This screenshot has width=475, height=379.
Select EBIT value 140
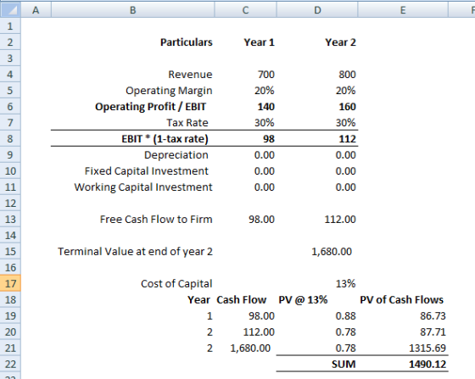click(266, 107)
